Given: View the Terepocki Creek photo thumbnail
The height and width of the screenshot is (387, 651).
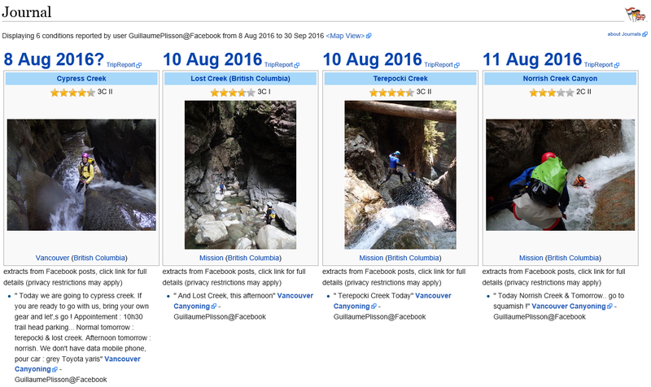Looking at the screenshot, I should click(400, 175).
